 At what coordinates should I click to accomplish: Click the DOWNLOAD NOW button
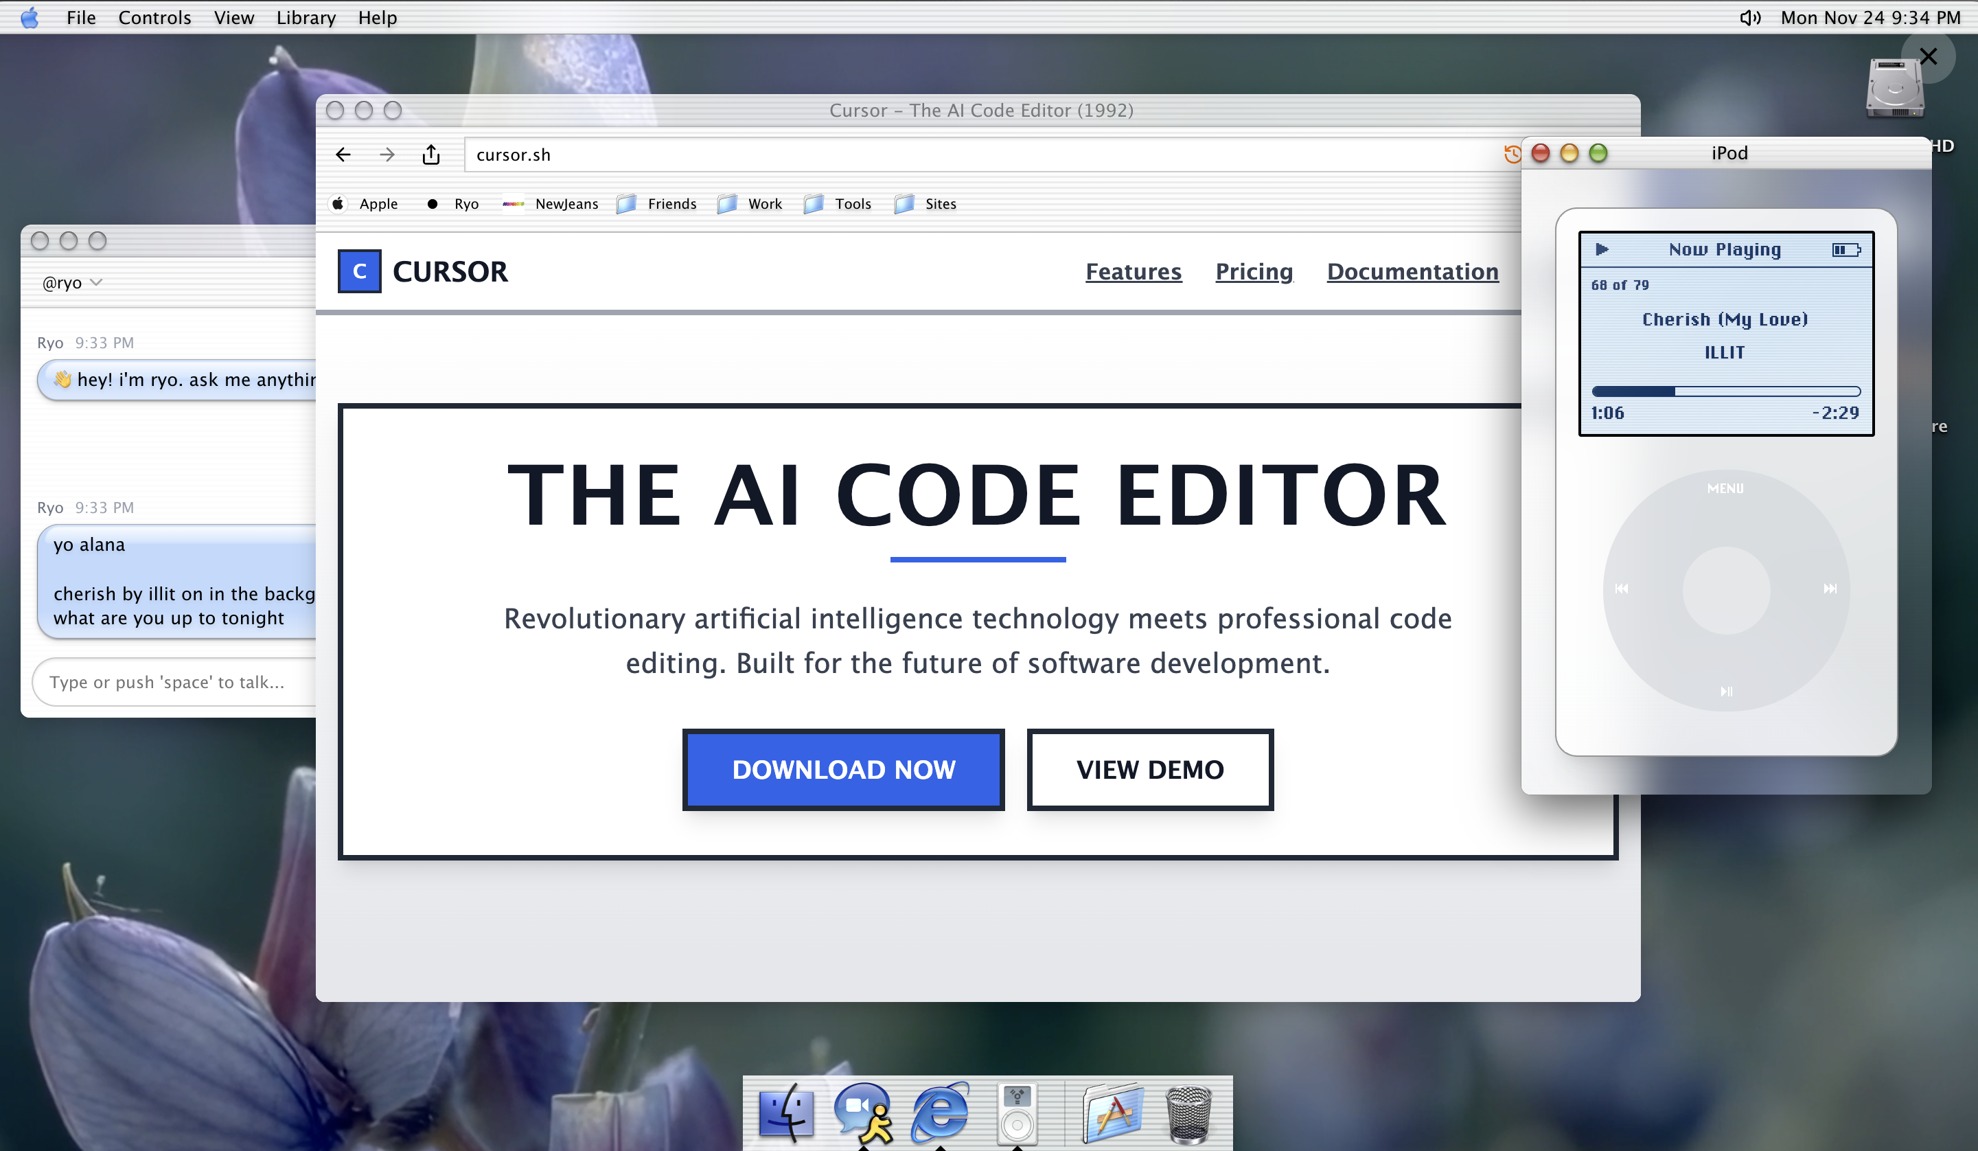point(844,769)
